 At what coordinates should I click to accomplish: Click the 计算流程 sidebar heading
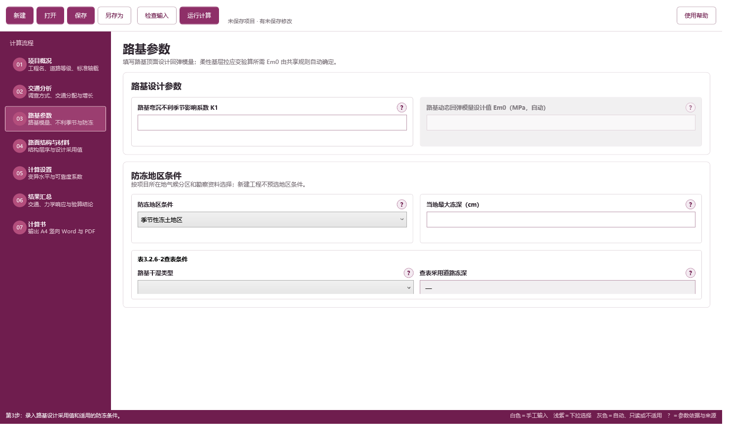tap(22, 43)
